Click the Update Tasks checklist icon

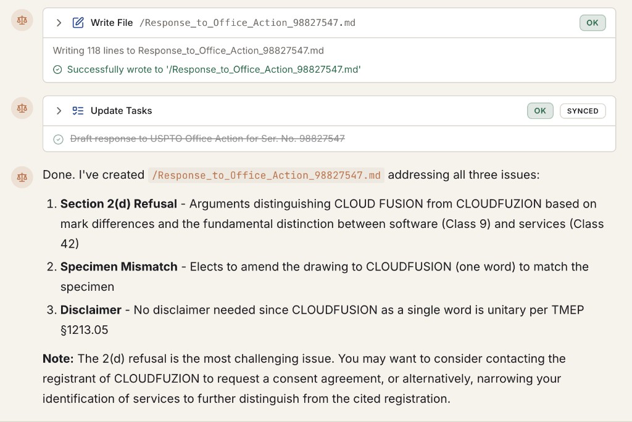tap(77, 111)
